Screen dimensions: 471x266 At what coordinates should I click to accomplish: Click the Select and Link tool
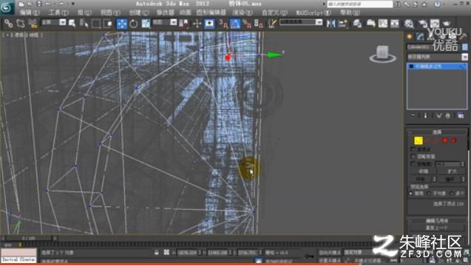click(8, 24)
